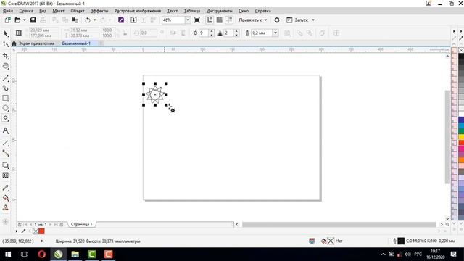Viewport: 464px width, 261px height.
Task: Open the 'Инструменты' menu
Action: click(219, 11)
